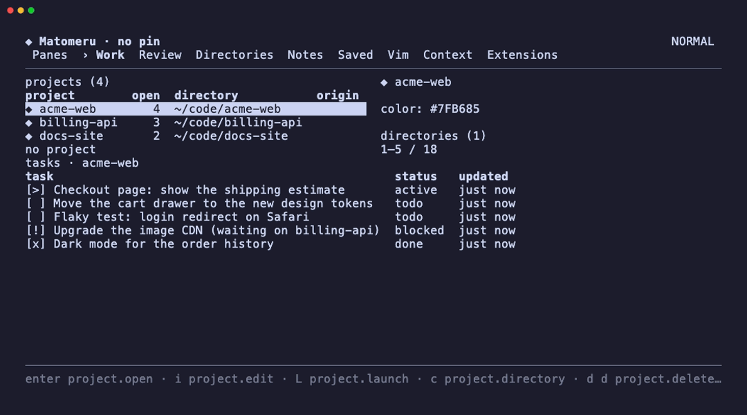Click the done status of Dark mode task
The width and height of the screenshot is (747, 415).
pyautogui.click(x=409, y=244)
